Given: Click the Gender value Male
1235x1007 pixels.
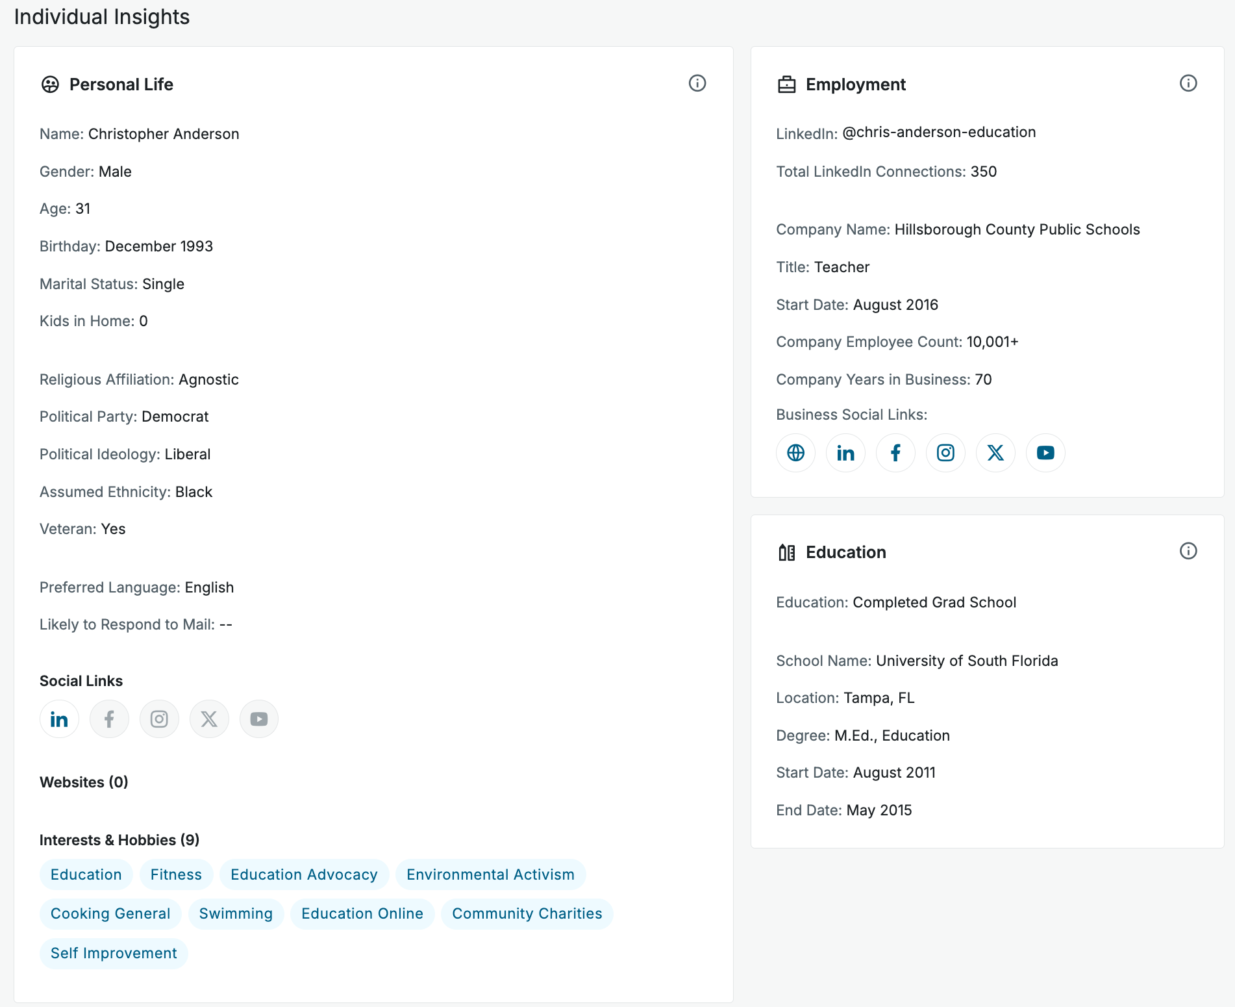Looking at the screenshot, I should [115, 172].
